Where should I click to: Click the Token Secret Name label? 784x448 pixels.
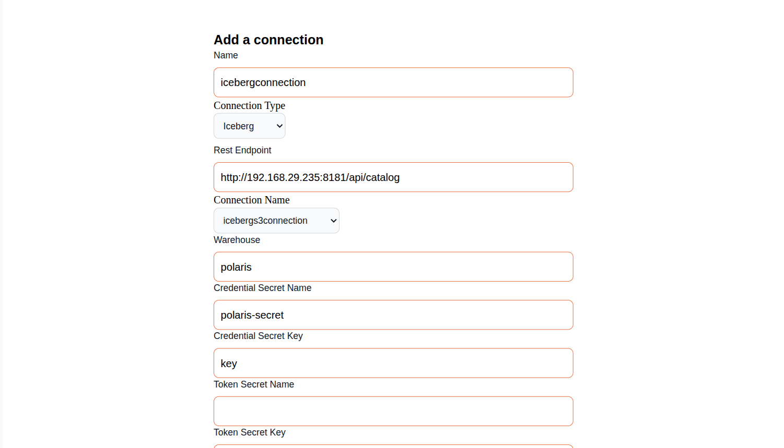pos(254,384)
